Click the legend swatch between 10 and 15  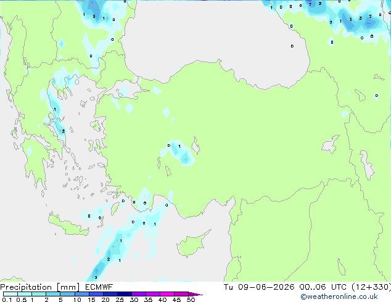(81, 294)
